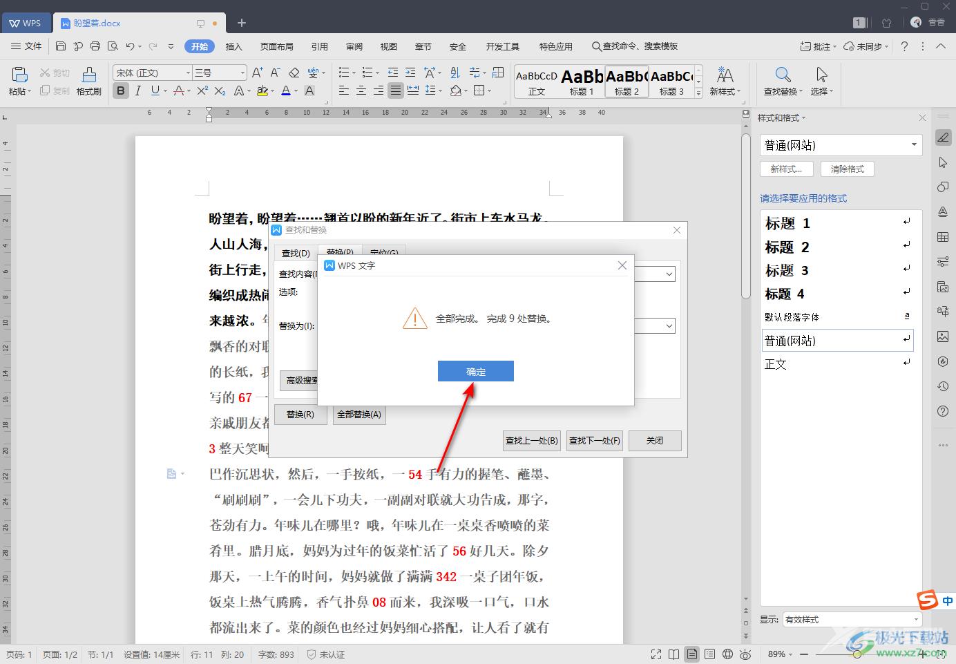Click the fullscreen icon in status bar
Viewport: 956px width, 664px height.
pyautogui.click(x=656, y=654)
